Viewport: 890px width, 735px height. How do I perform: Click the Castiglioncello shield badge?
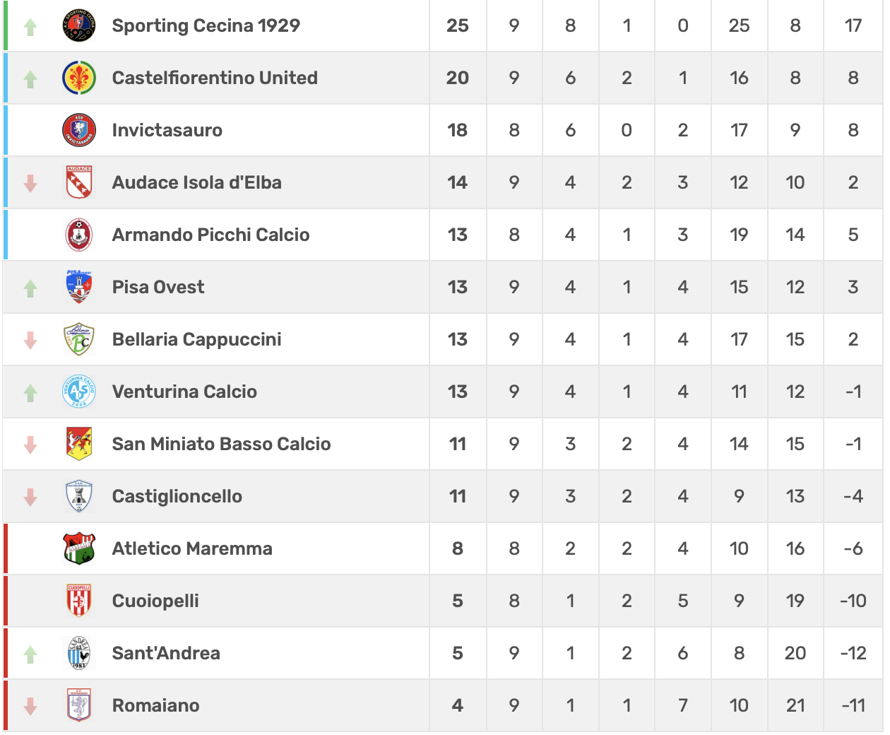79,497
